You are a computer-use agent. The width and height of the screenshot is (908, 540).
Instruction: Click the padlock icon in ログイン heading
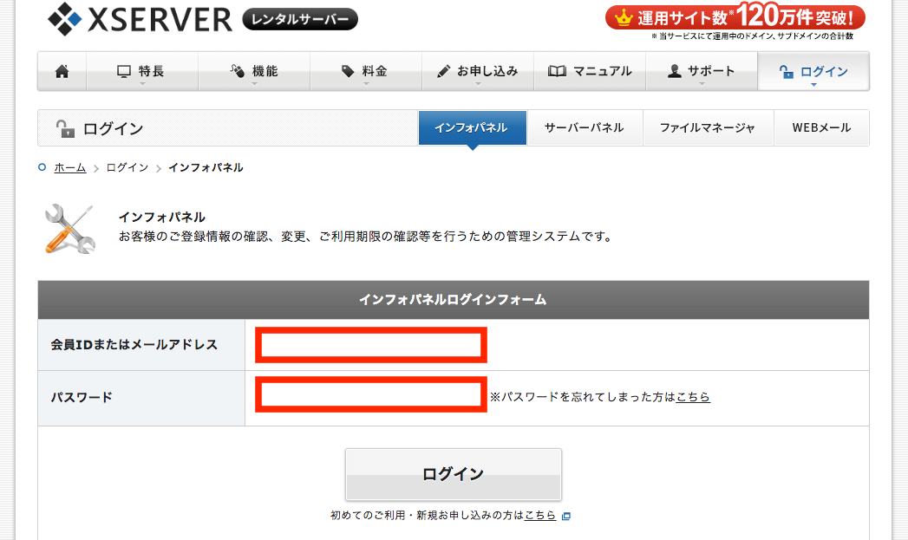pos(65,129)
